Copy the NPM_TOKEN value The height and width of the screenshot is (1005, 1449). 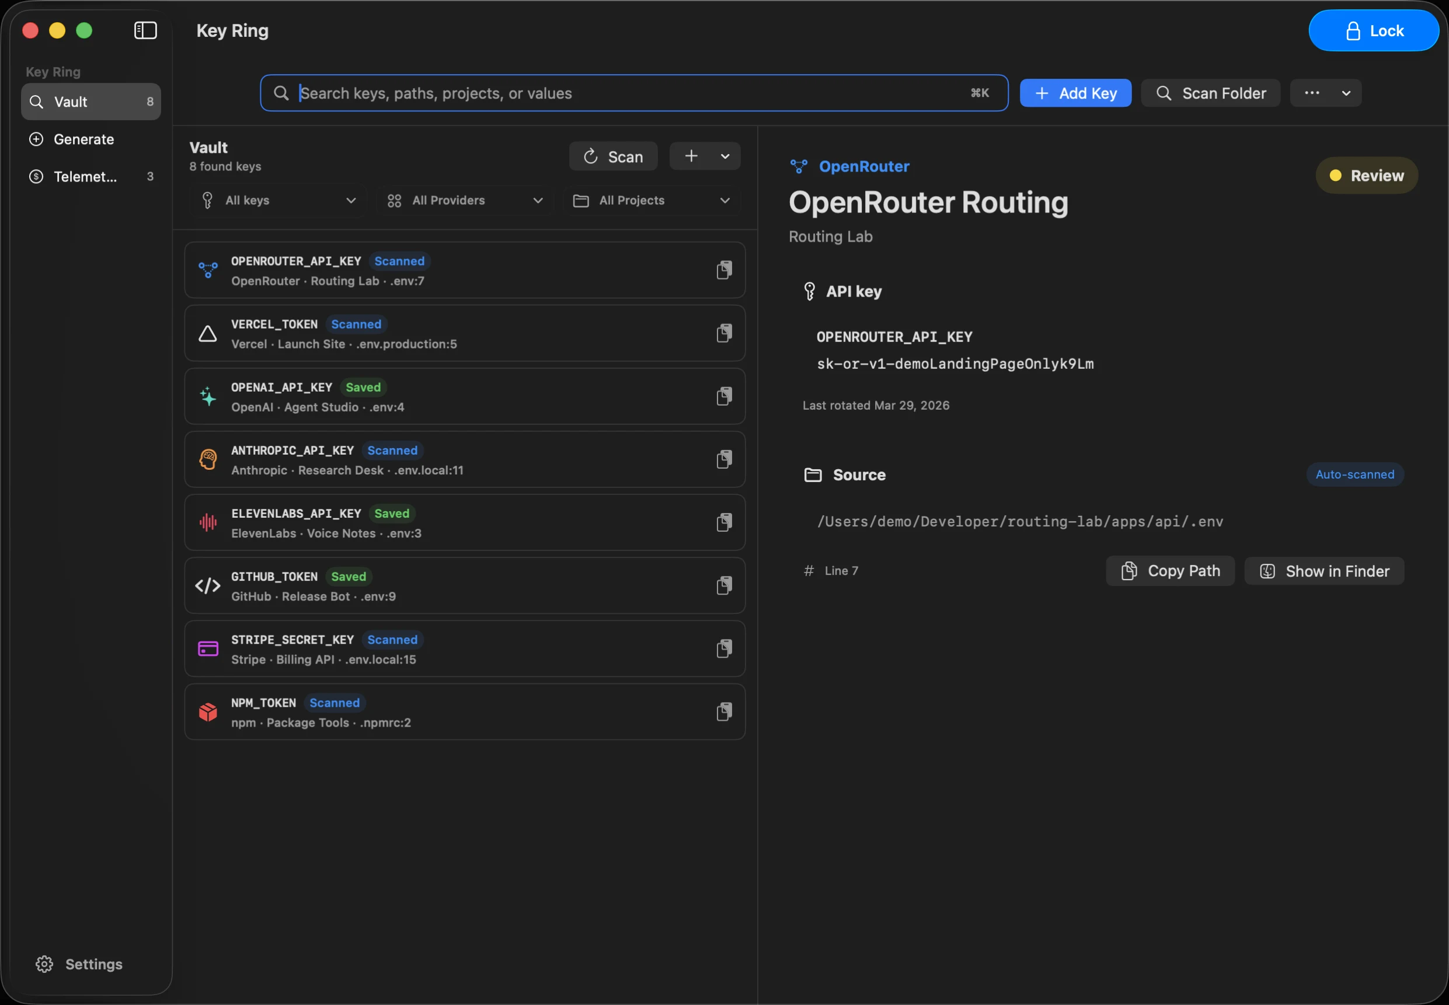pyautogui.click(x=724, y=711)
